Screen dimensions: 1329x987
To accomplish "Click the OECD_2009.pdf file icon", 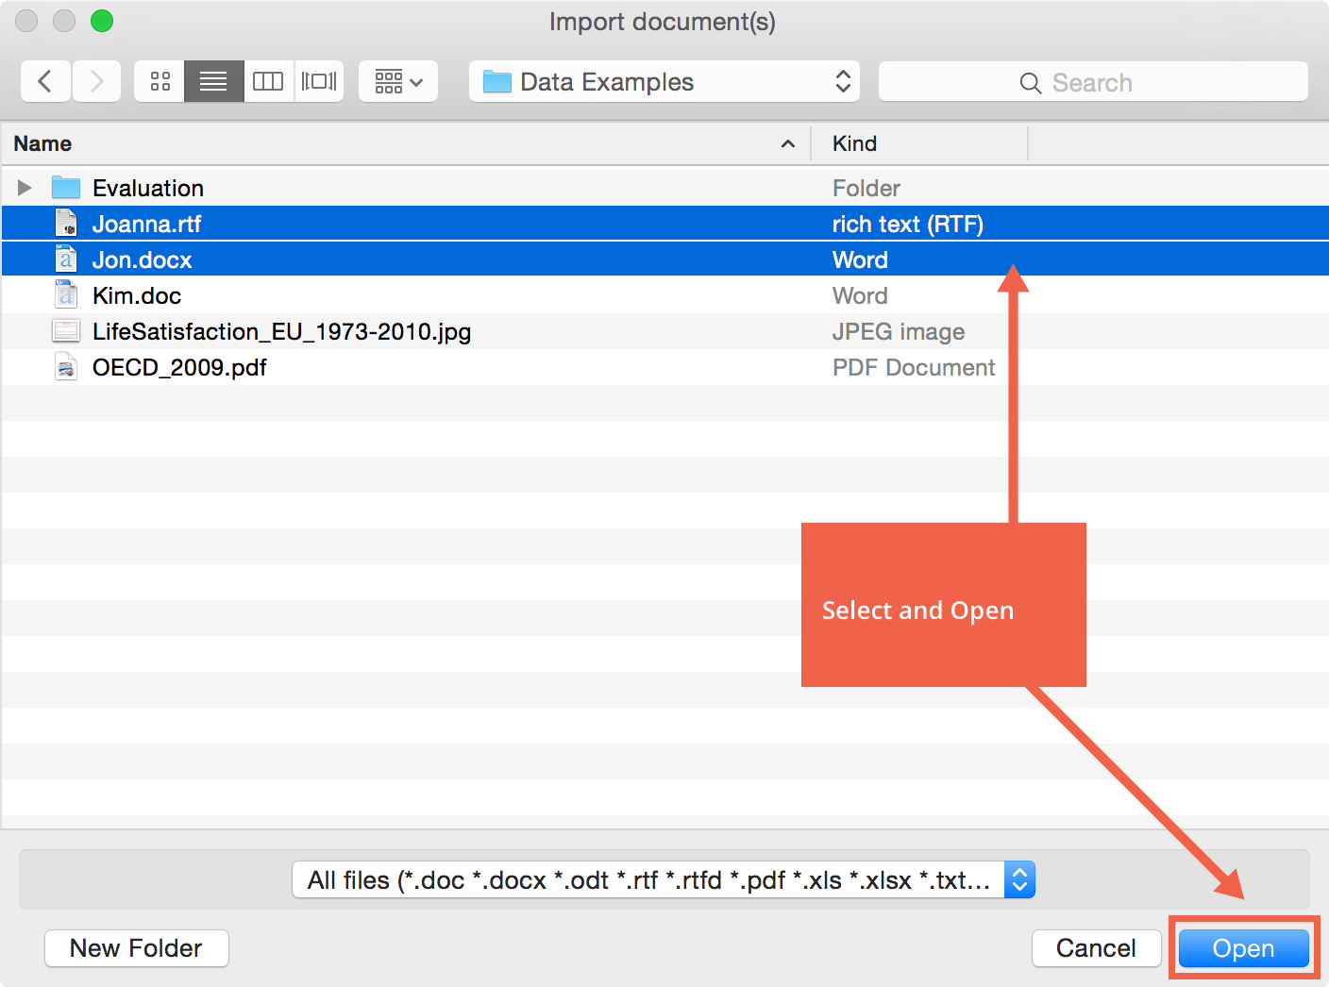I will (x=66, y=367).
